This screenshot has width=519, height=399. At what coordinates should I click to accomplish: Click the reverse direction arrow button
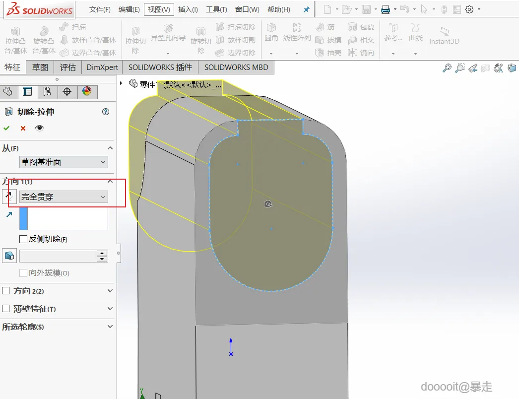(x=9, y=197)
